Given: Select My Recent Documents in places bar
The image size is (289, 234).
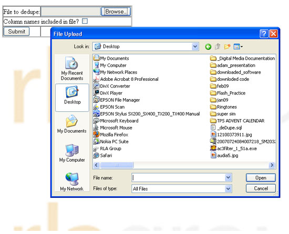Looking at the screenshot, I should coord(72,68).
